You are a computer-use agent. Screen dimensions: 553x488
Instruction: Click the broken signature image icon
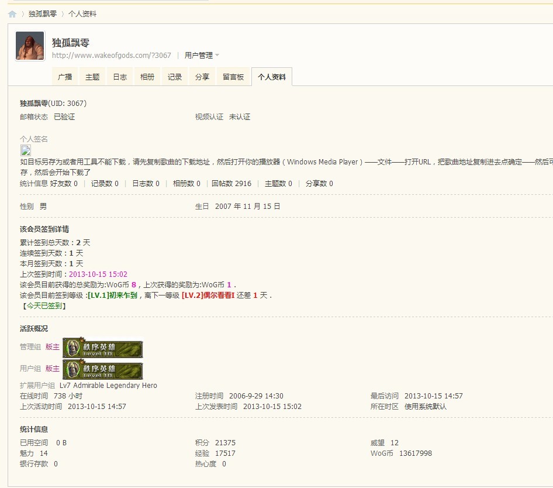pos(25,150)
